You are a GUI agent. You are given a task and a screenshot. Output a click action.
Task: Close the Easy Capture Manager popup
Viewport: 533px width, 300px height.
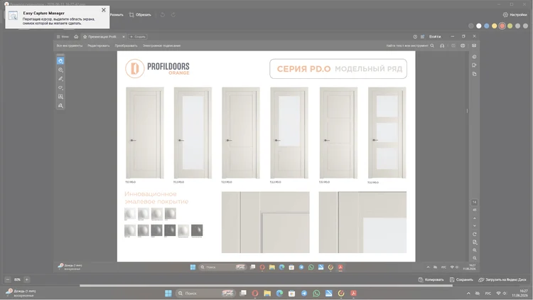pyautogui.click(x=104, y=10)
